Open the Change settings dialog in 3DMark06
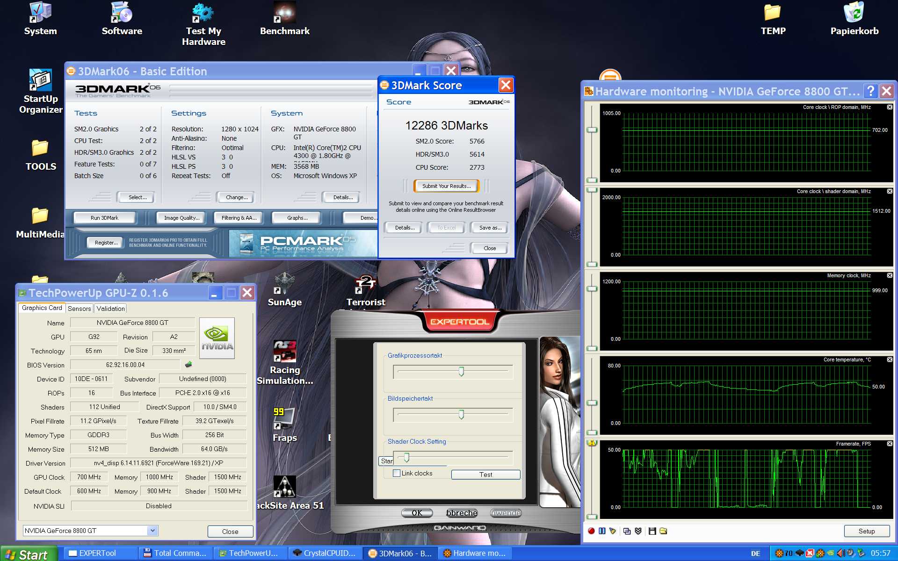 click(237, 197)
